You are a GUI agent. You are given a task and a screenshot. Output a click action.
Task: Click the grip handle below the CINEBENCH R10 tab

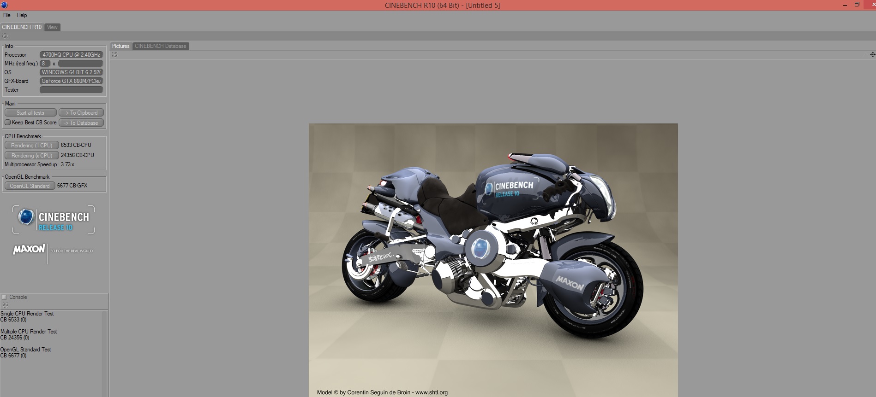[x=5, y=36]
